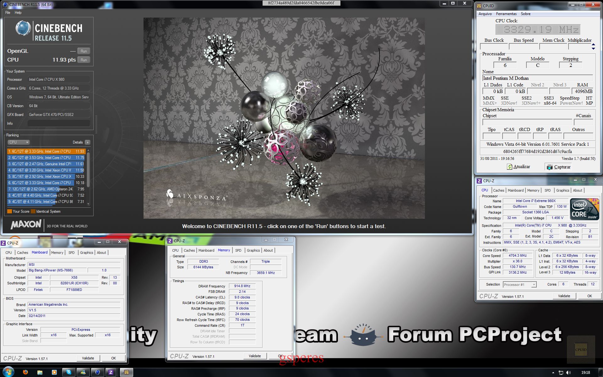
Task: Switch to Cinebench via its taskbar icon
Action: click(98, 372)
